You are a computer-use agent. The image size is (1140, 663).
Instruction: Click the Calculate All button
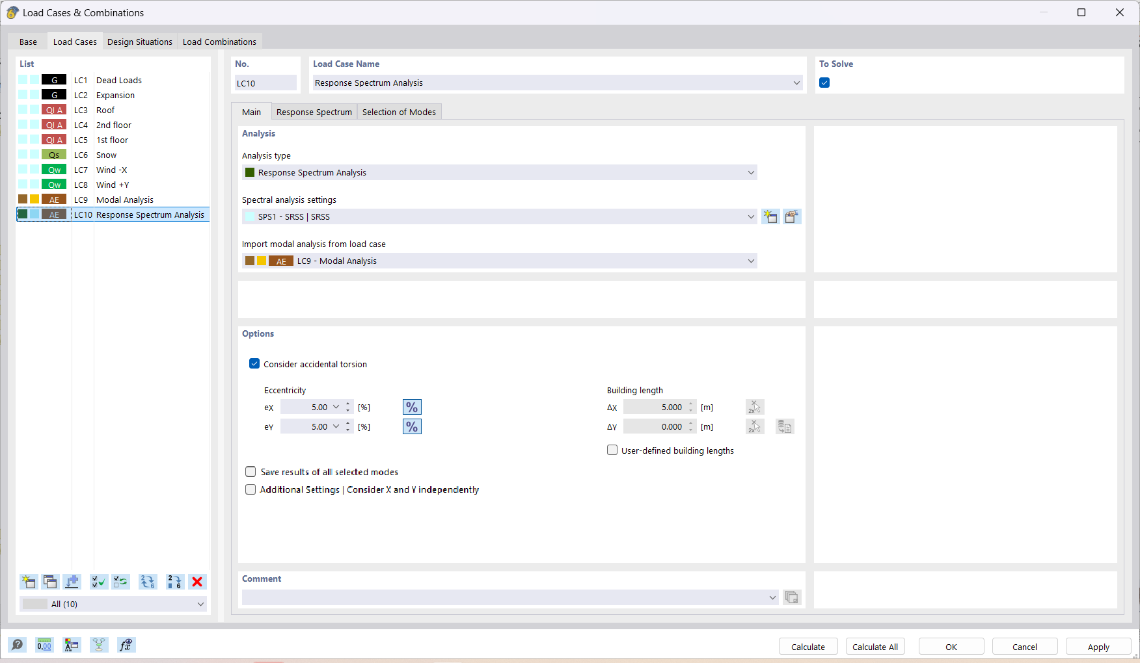click(x=875, y=646)
